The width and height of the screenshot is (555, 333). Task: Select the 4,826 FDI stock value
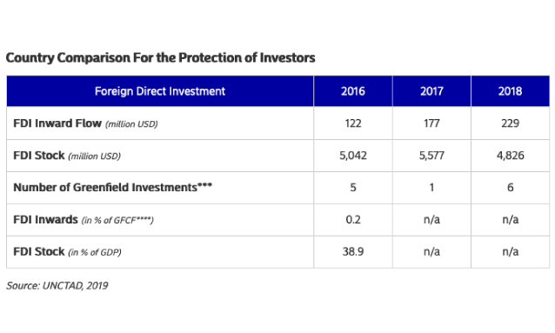tap(510, 156)
